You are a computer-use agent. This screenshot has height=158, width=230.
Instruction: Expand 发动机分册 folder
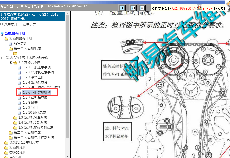2,148
